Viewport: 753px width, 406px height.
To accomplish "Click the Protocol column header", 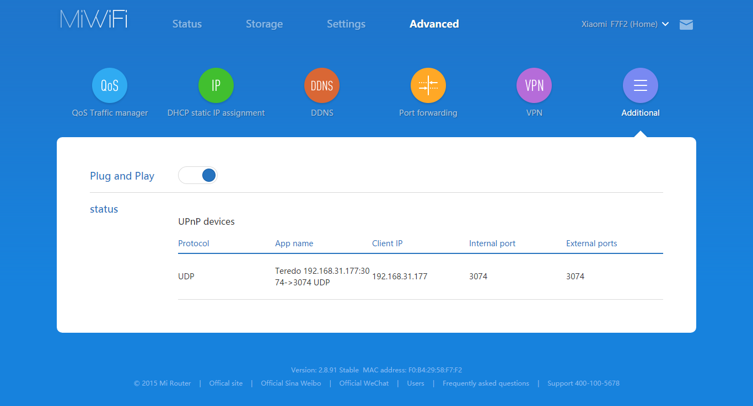I will [193, 243].
